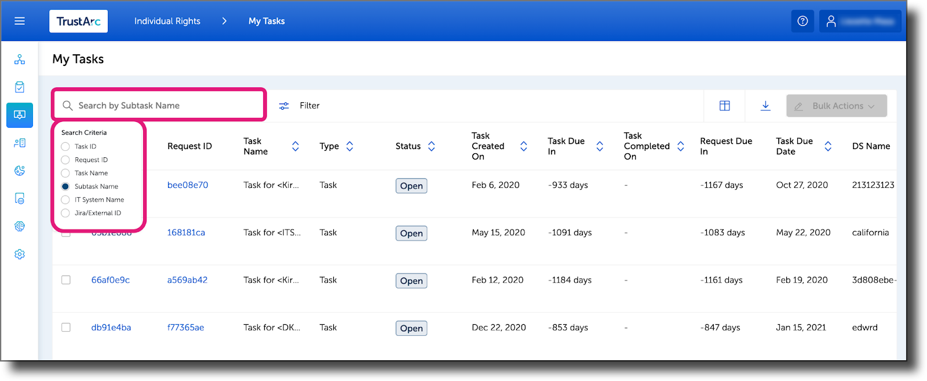
Task: Click the TrustArc logo
Action: (78, 21)
